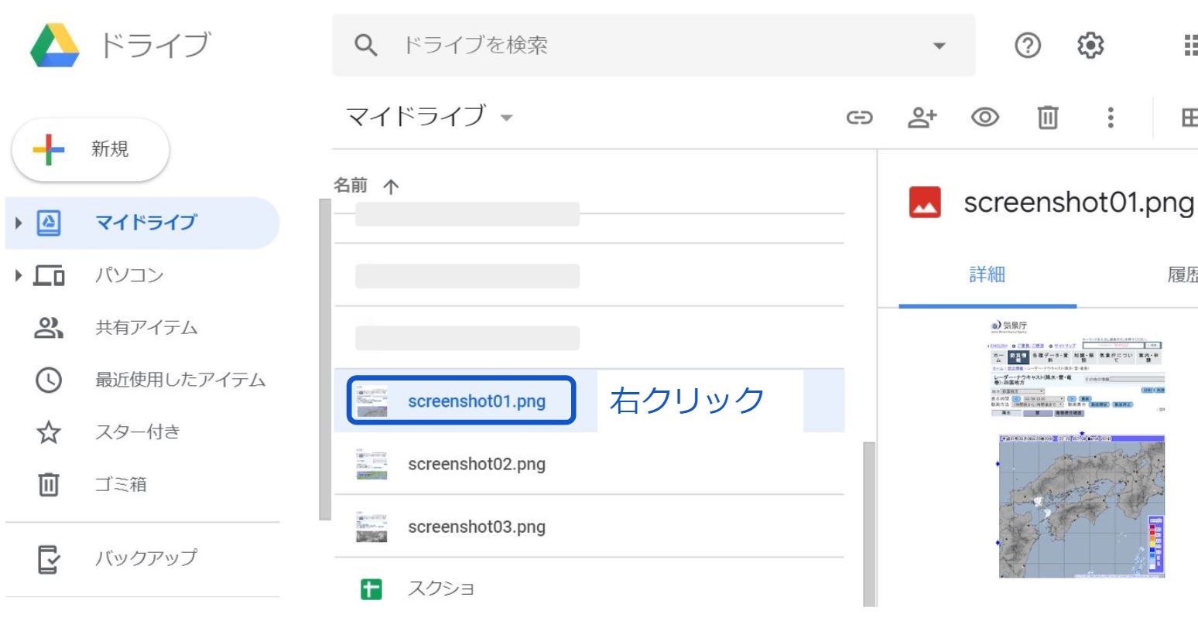1198x638 pixels.
Task: Open the three-dot more actions menu
Action: 1111,118
